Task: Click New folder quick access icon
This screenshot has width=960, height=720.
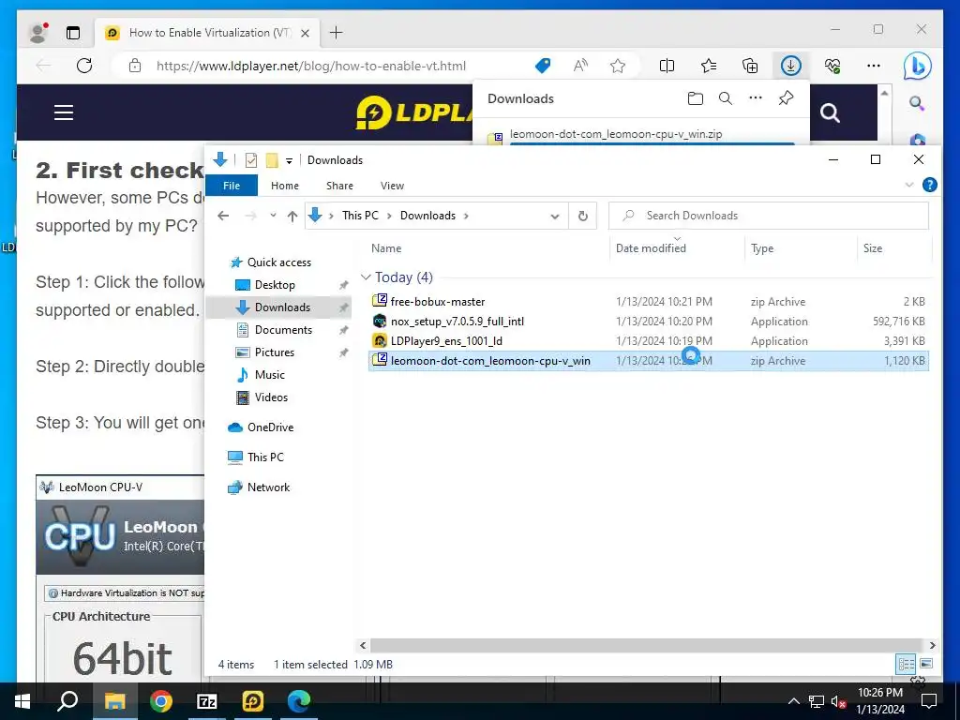Action: point(272,160)
